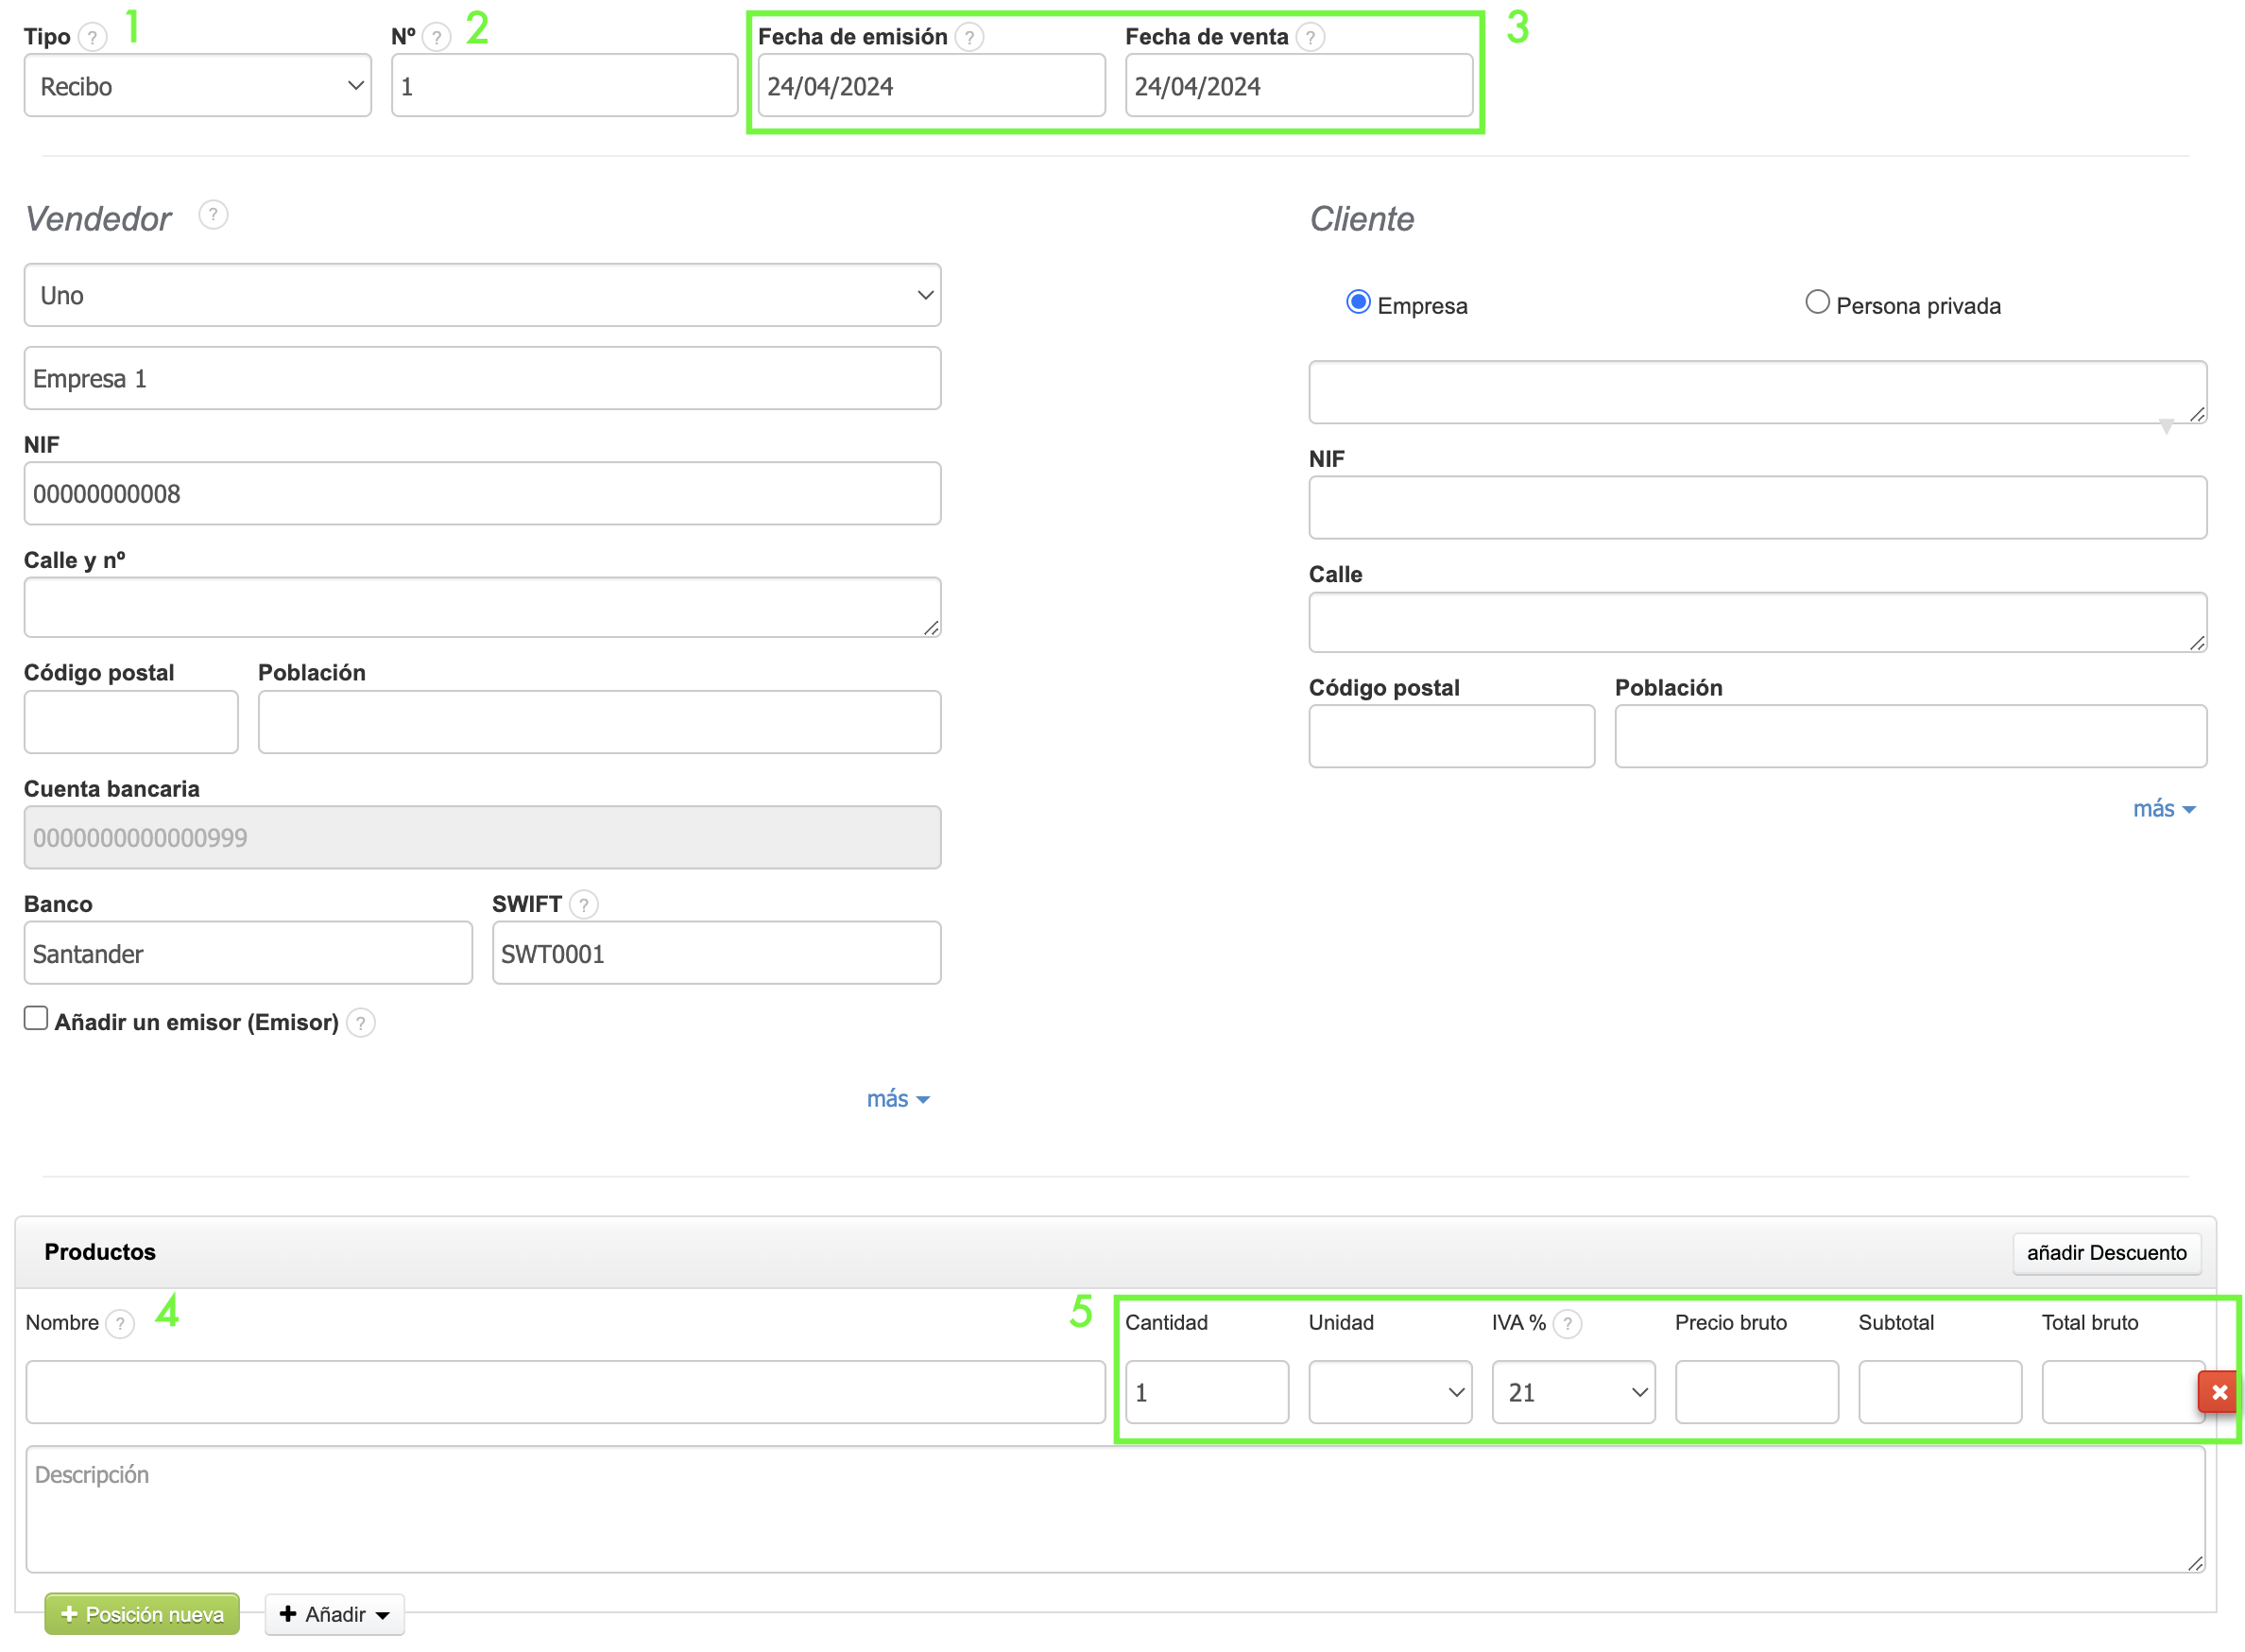The height and width of the screenshot is (1652, 2245).
Task: Click help icon next to SWIFT
Action: tap(584, 905)
